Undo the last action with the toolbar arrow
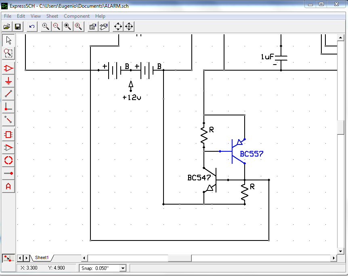348x276 pixels. tap(32, 27)
